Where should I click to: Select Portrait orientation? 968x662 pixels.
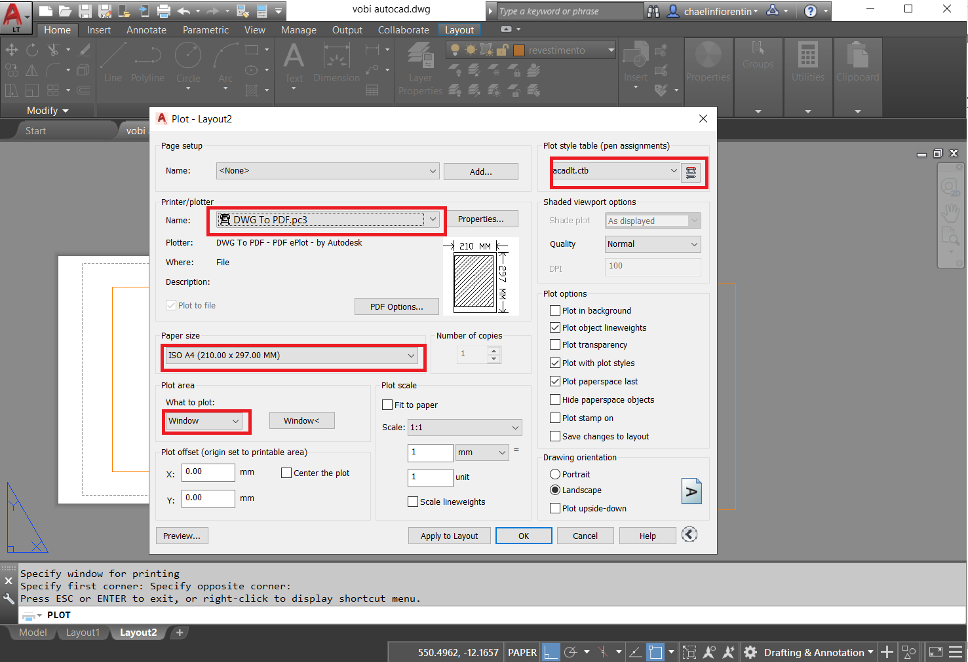click(555, 474)
